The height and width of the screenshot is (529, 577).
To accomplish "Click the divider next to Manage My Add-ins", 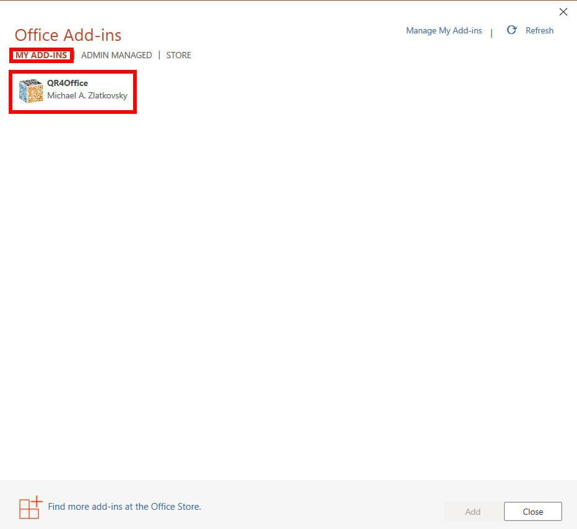I will [492, 33].
